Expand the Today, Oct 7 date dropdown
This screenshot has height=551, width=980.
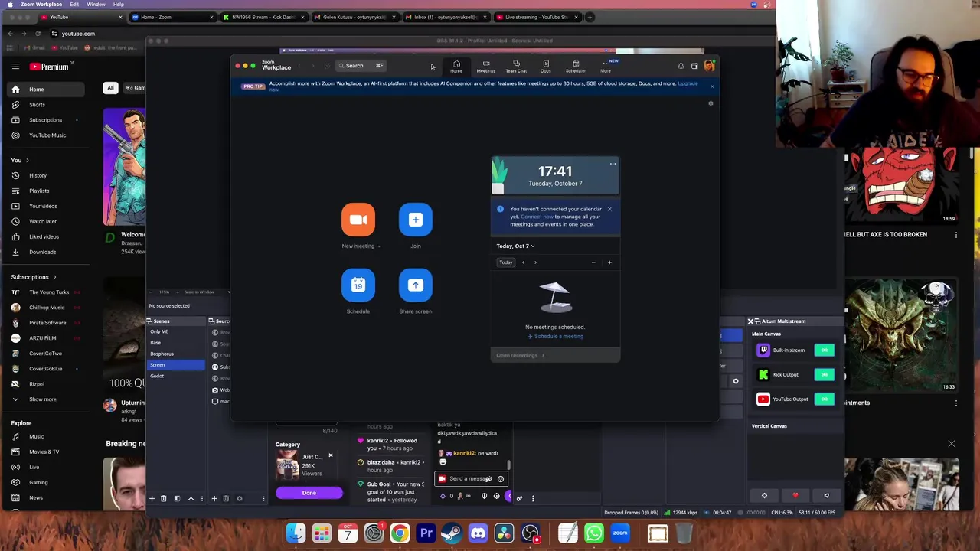(x=515, y=246)
